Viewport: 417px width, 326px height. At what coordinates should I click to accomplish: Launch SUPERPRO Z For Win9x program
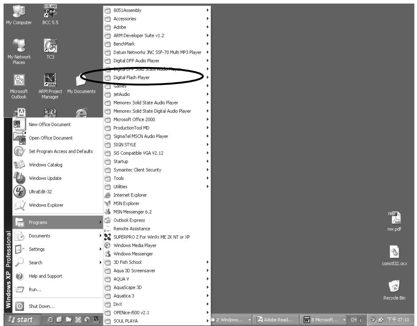[x=157, y=237]
